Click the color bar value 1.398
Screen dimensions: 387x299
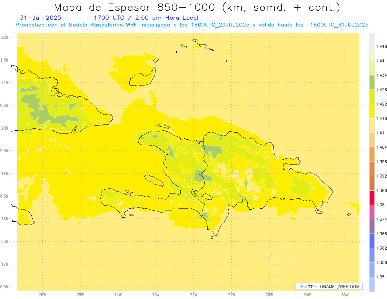tap(382, 162)
